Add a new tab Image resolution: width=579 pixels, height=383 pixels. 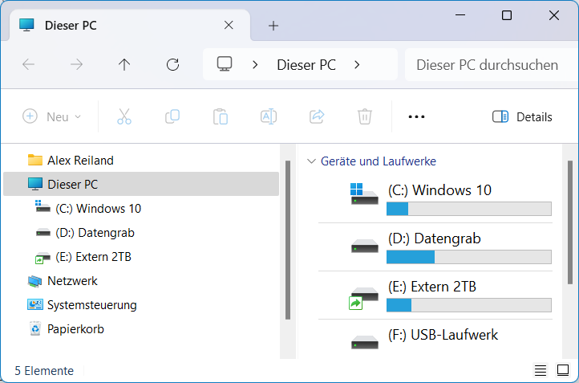273,26
